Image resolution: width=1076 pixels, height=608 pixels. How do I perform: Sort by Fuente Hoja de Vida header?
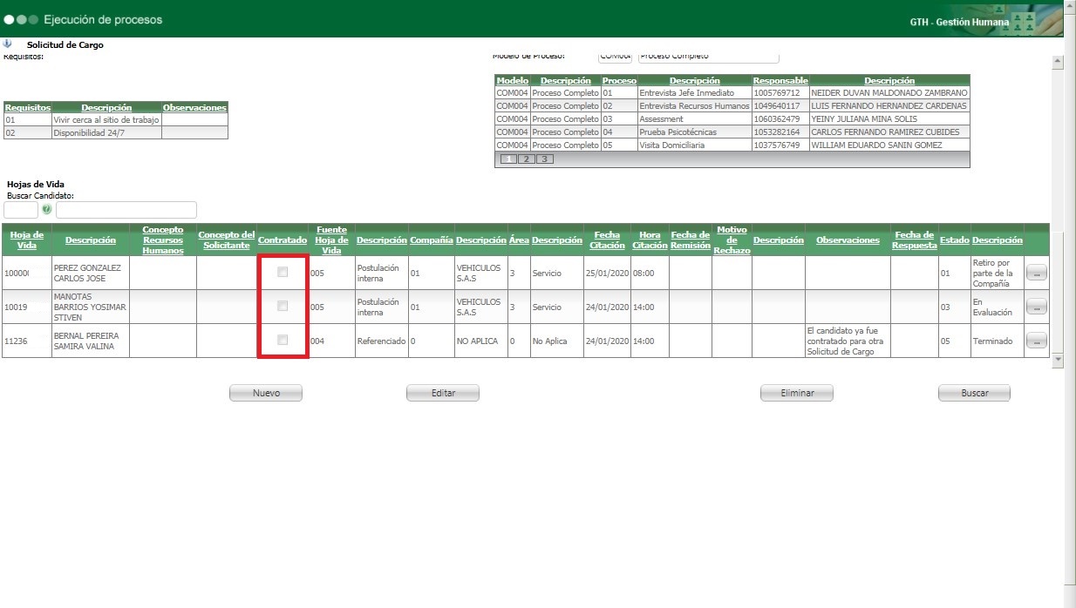coord(331,240)
